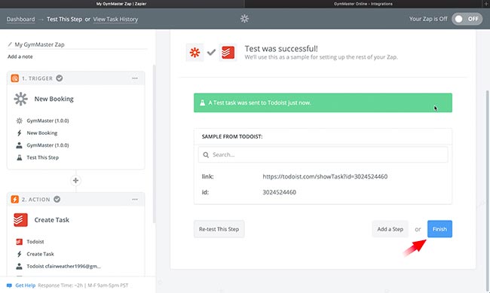Viewport: 490px width, 293px height.
Task: Click the Zapier gear logo in header
Action: [244, 19]
